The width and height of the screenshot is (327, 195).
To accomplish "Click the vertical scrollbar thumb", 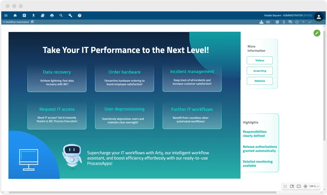I will click(324, 86).
